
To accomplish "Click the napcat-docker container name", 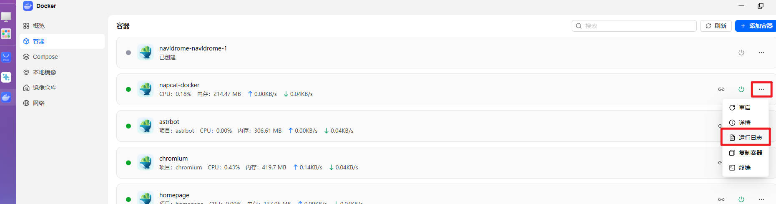I will 179,85.
